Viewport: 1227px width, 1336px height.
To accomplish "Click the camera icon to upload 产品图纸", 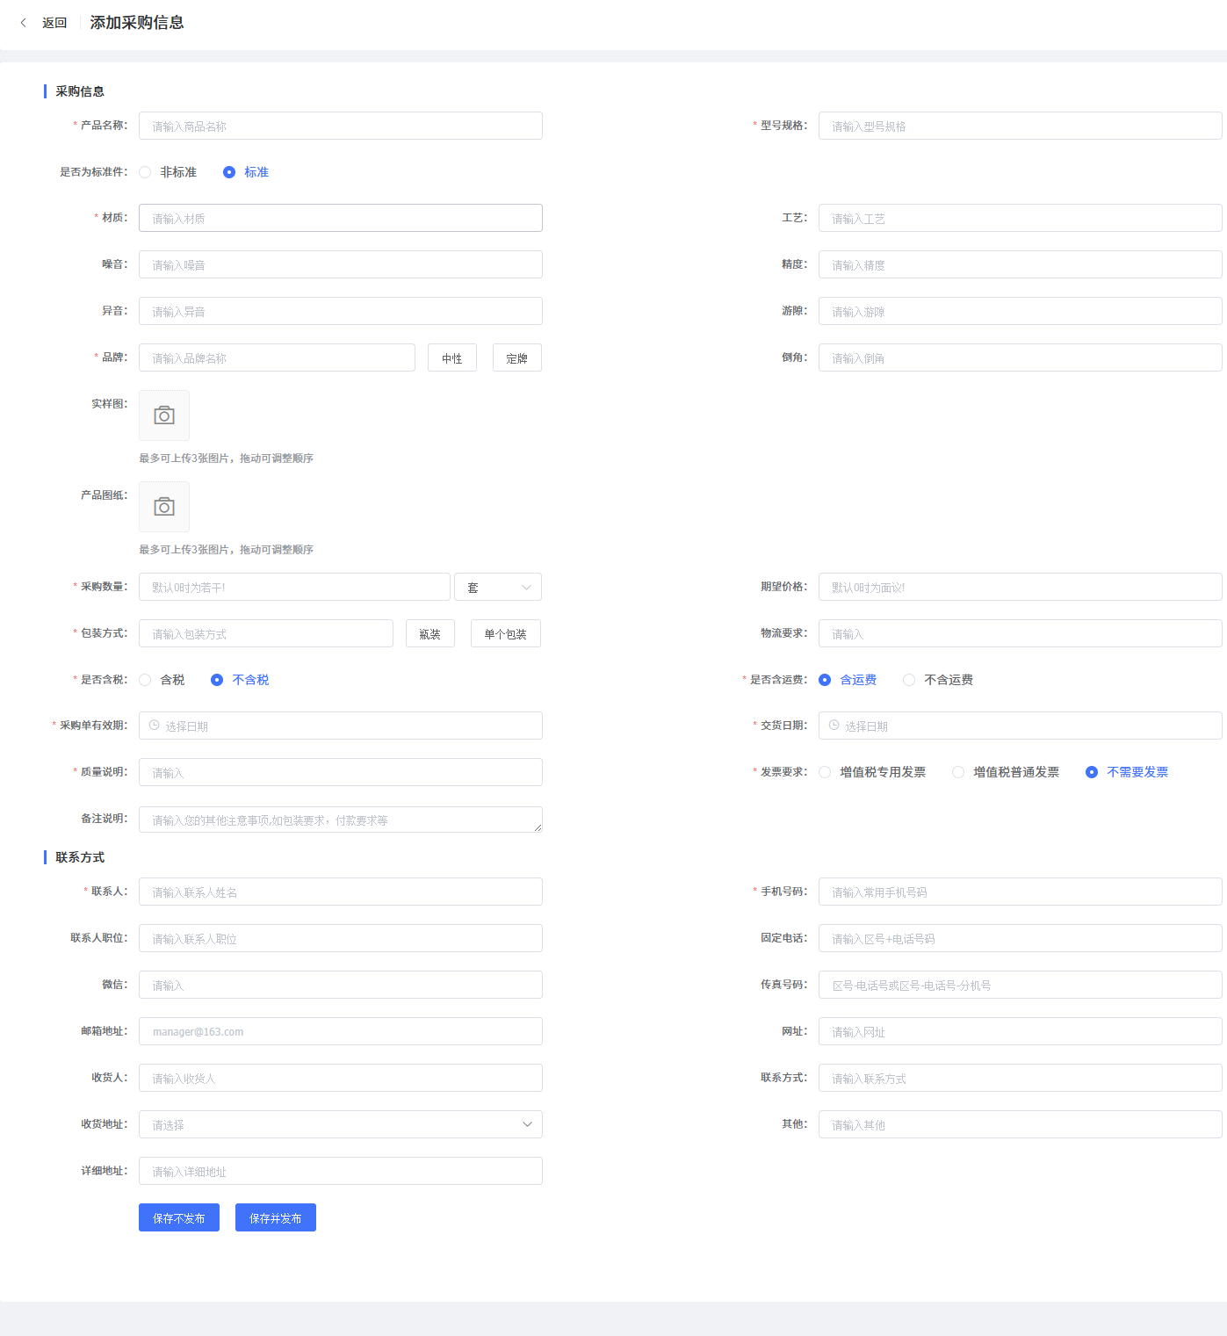I will click(164, 507).
